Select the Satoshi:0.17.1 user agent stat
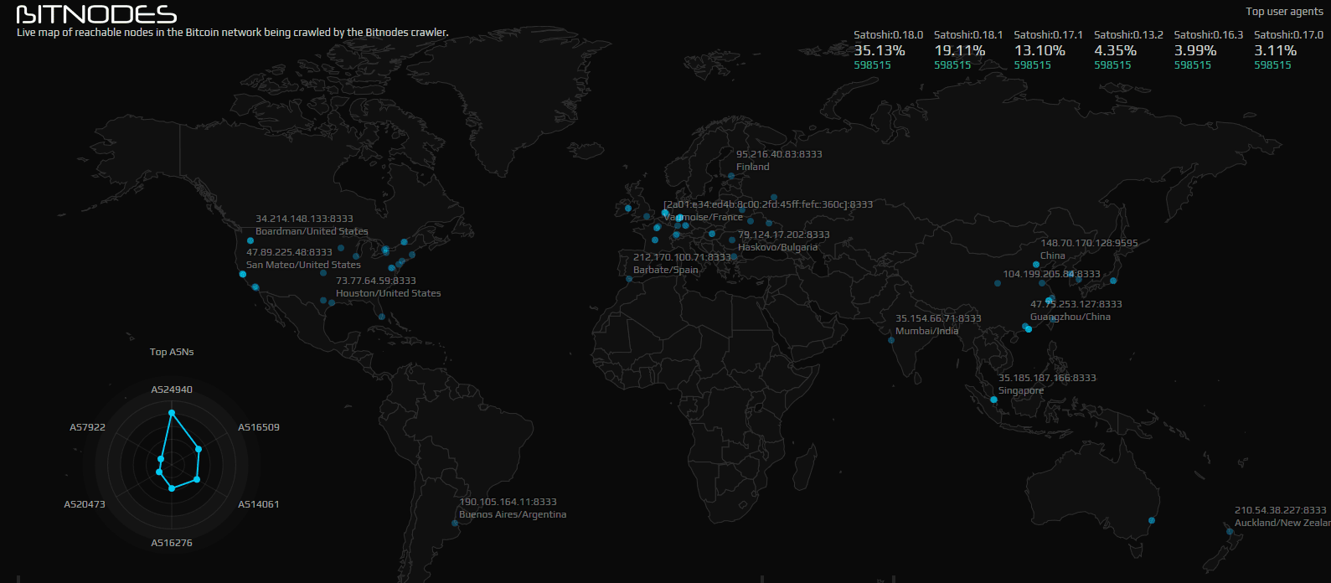The width and height of the screenshot is (1331, 583). coord(1048,49)
